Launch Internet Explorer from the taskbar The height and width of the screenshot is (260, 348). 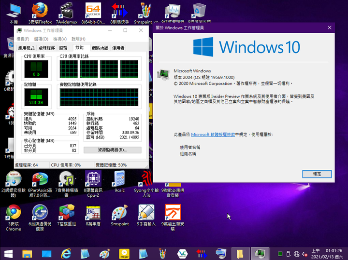tap(66, 254)
